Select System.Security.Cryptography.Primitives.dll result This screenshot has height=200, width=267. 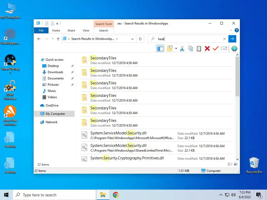tap(157, 158)
